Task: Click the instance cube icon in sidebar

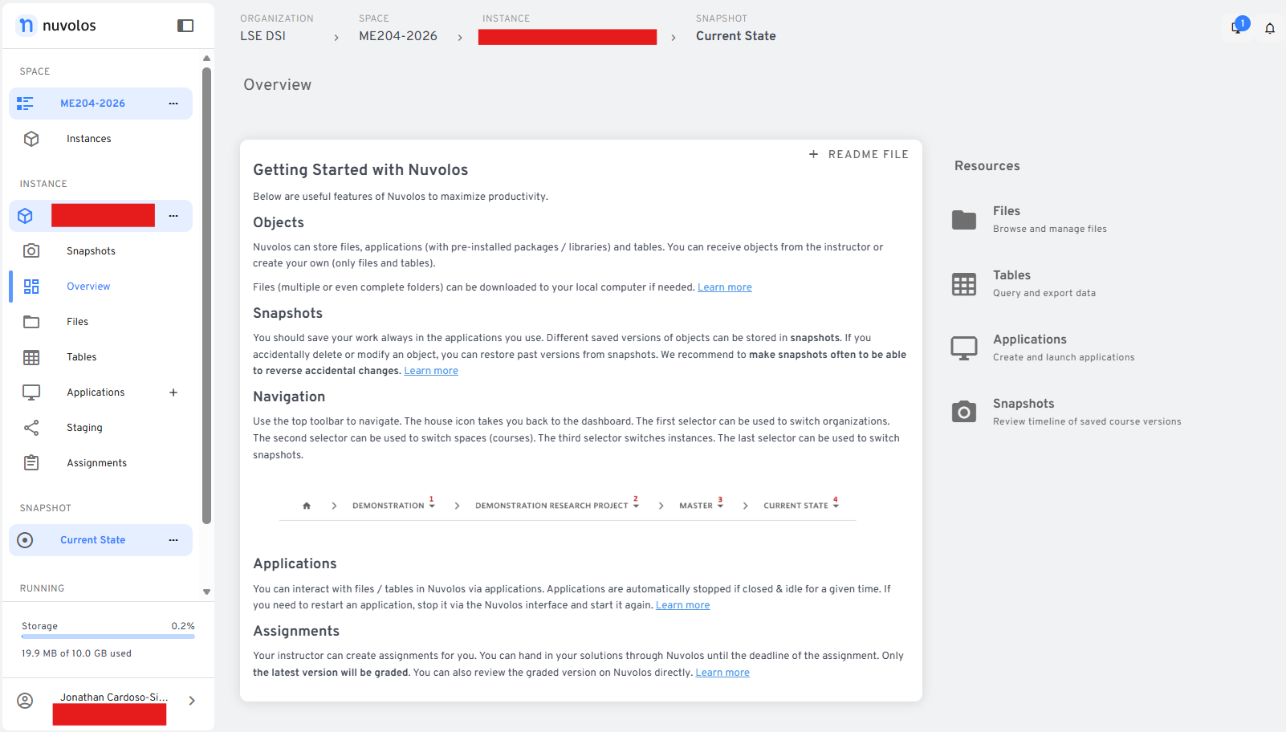Action: click(25, 216)
